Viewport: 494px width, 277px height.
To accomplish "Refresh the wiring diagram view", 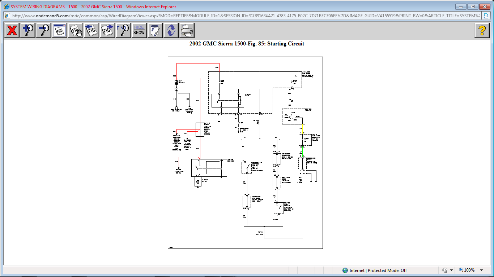I will 171,30.
